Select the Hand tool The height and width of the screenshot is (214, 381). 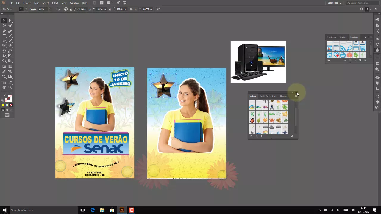click(x=4, y=88)
